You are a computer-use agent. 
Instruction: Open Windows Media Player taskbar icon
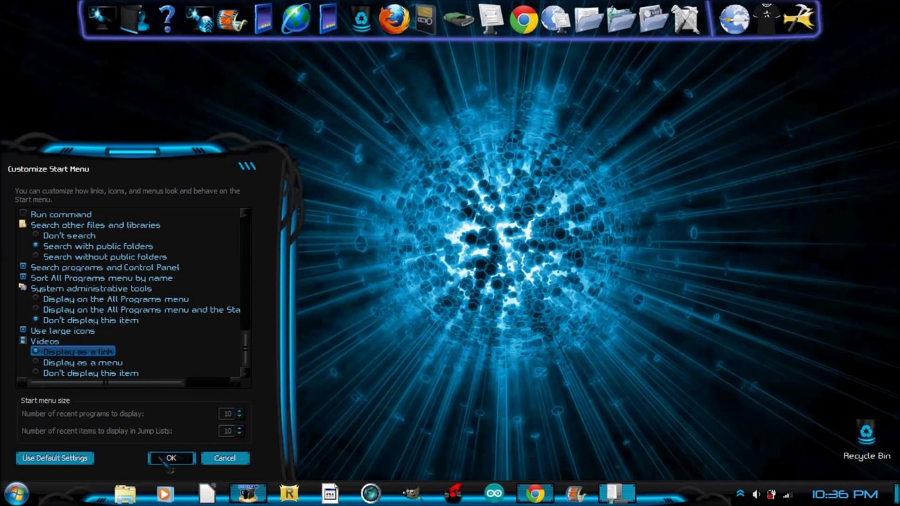[x=165, y=494]
